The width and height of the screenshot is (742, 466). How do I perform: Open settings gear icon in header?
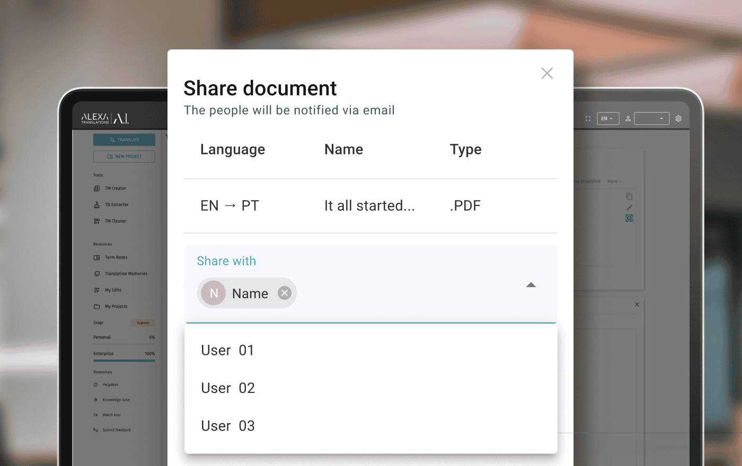point(678,119)
